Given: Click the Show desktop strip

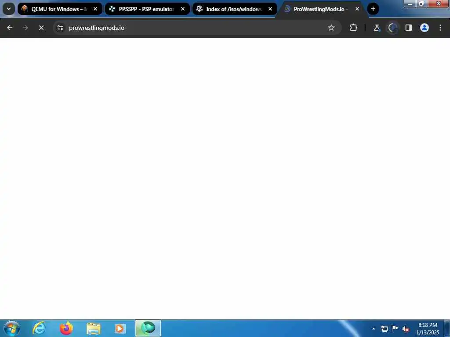Looking at the screenshot, I should pos(447,329).
